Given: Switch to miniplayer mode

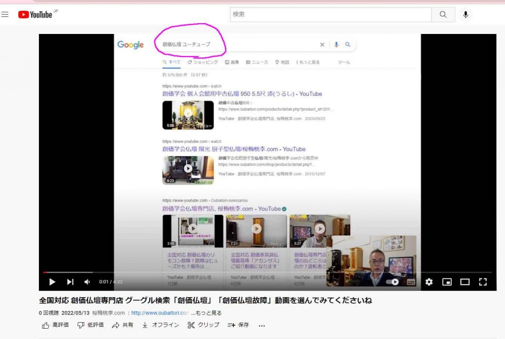Looking at the screenshot, I should [447, 282].
